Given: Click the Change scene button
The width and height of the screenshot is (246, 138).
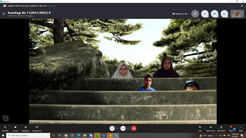Looking at the screenshot, I should click(x=37, y=129).
